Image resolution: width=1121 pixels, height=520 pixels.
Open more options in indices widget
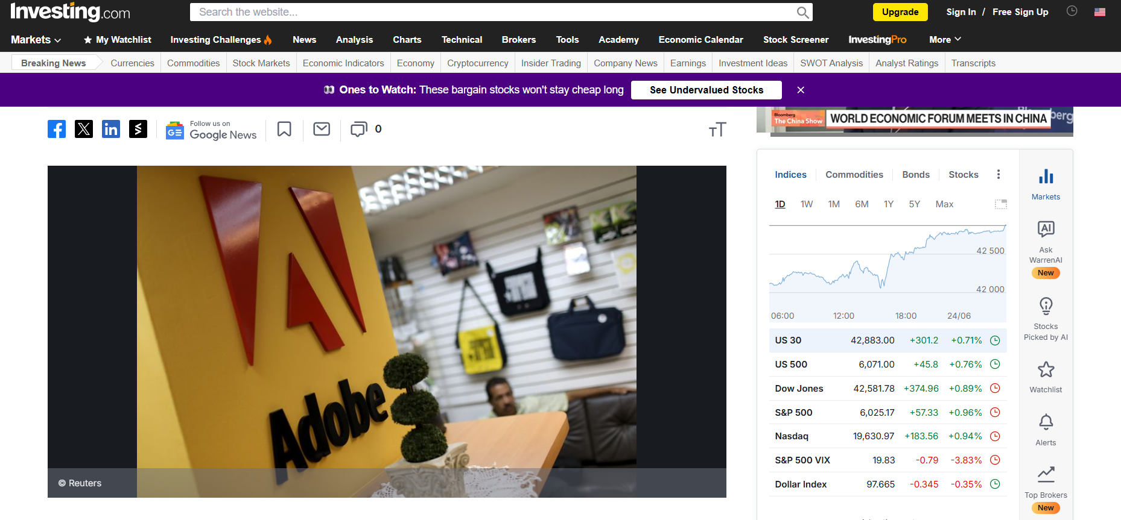[999, 174]
